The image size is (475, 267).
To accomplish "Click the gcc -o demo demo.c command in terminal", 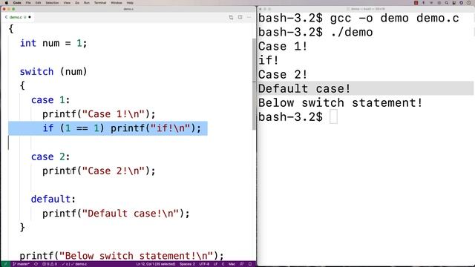I will point(395,18).
